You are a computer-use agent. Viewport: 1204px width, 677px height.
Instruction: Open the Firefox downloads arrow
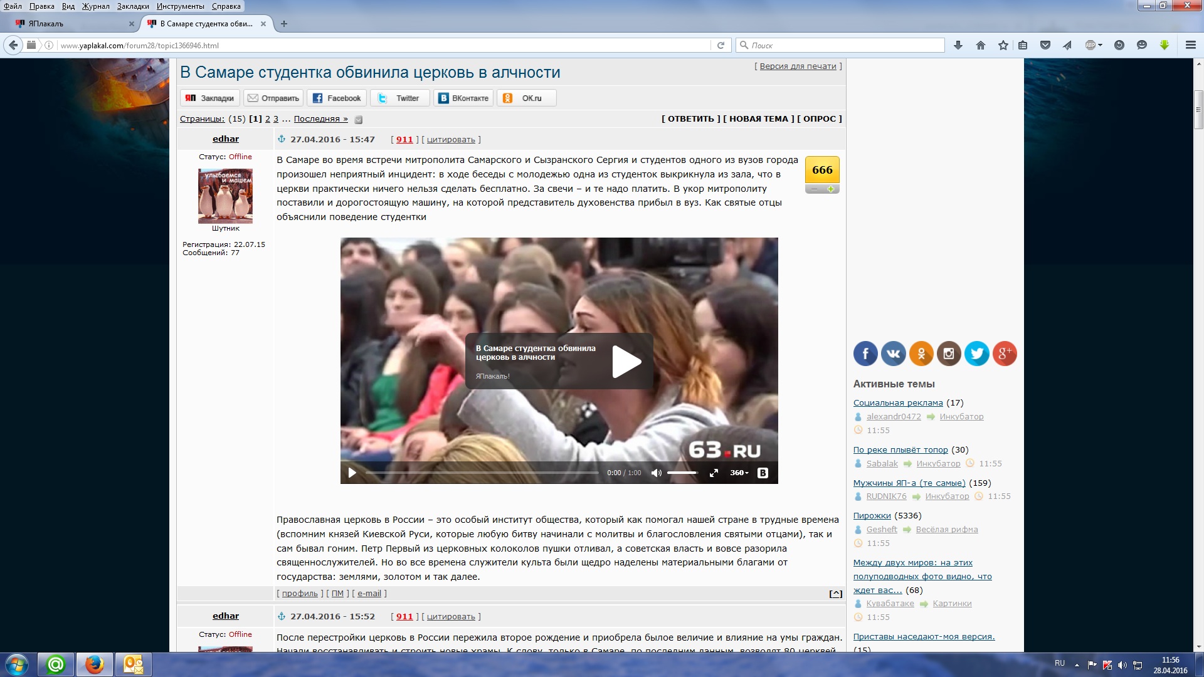[958, 45]
